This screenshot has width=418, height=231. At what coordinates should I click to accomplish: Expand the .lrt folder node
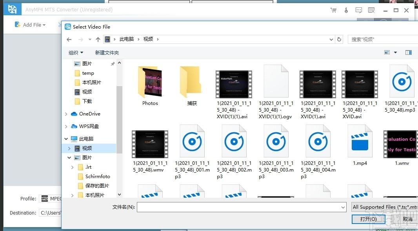click(73, 167)
